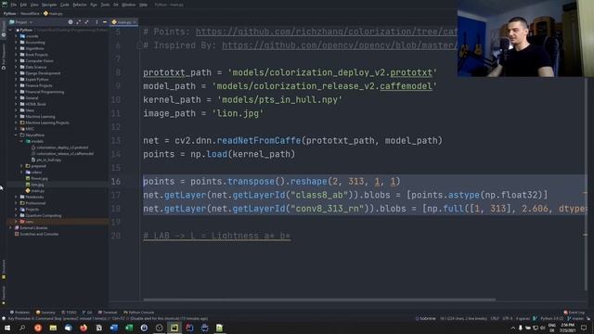The image size is (594, 334).
Task: Open the TODO tool window
Action: pos(69,313)
